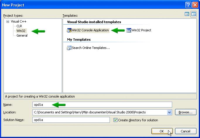Close the New Project dialog
200x138 pixels.
point(195,5)
